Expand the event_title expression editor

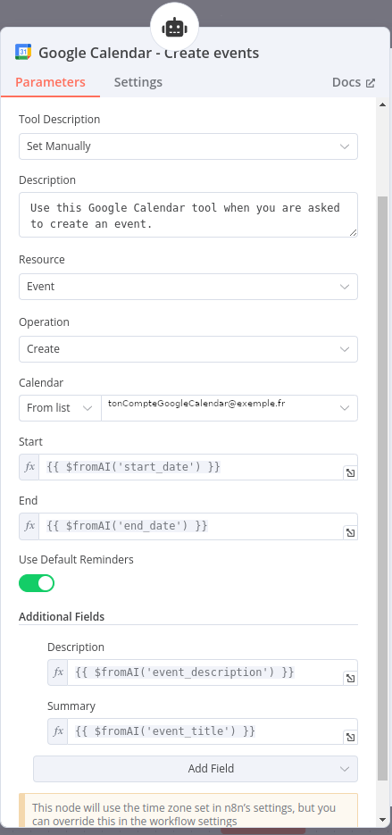click(350, 737)
